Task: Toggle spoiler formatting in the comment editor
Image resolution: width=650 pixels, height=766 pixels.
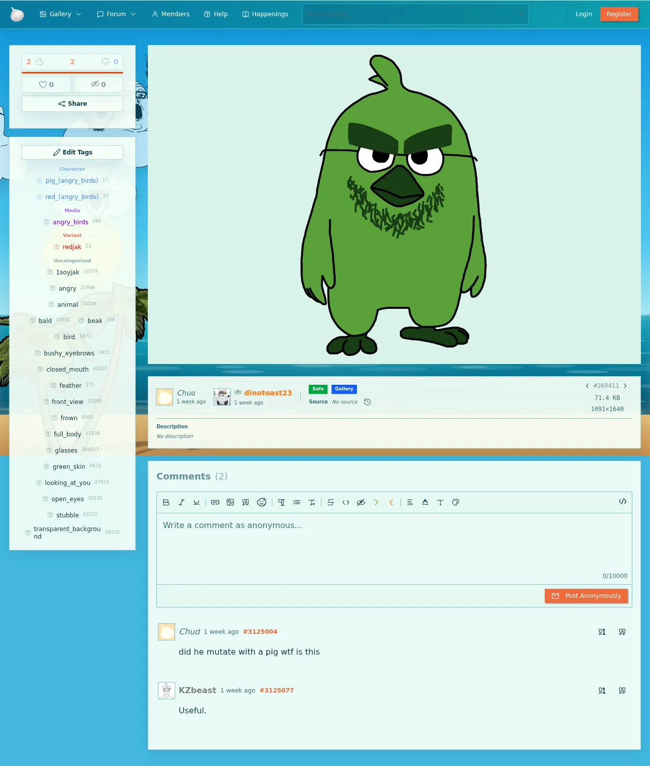Action: pos(361,502)
